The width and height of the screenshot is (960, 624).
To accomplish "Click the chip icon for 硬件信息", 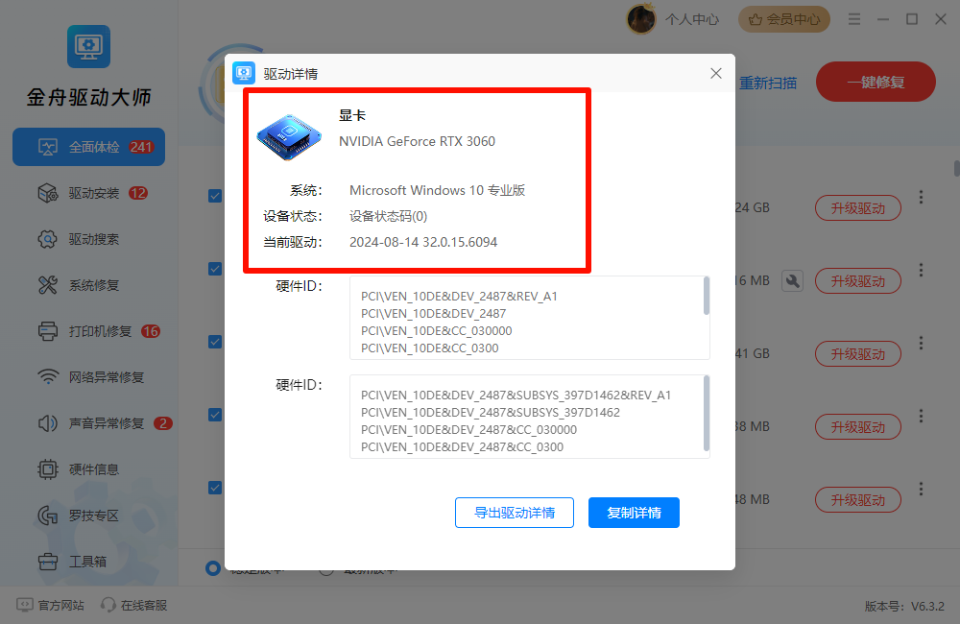I will tap(48, 469).
